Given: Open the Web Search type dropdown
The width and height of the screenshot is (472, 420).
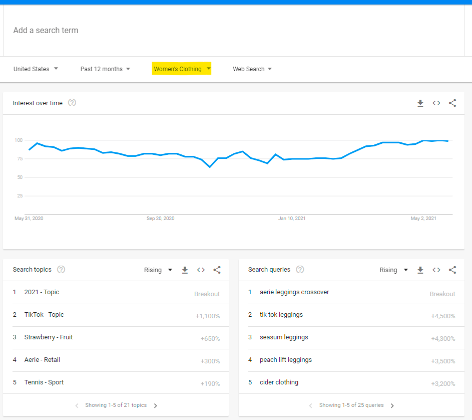Looking at the screenshot, I should [252, 69].
